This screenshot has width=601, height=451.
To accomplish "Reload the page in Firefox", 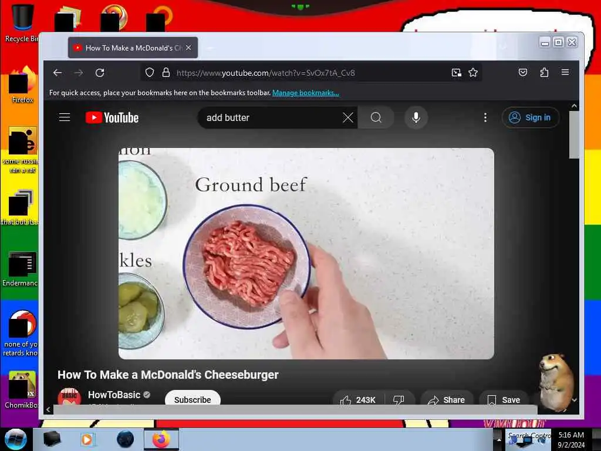I will click(100, 72).
